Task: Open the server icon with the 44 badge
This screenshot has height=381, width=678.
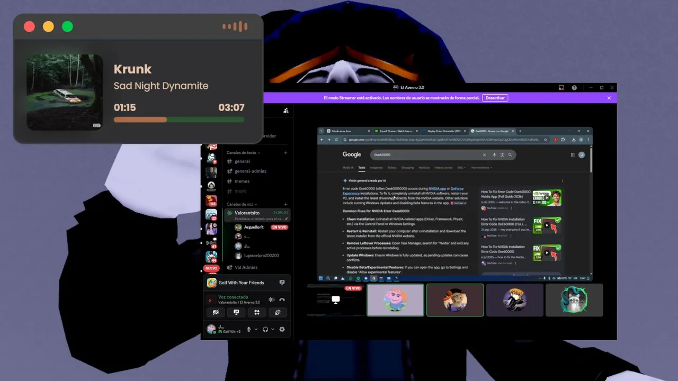Action: (x=211, y=257)
